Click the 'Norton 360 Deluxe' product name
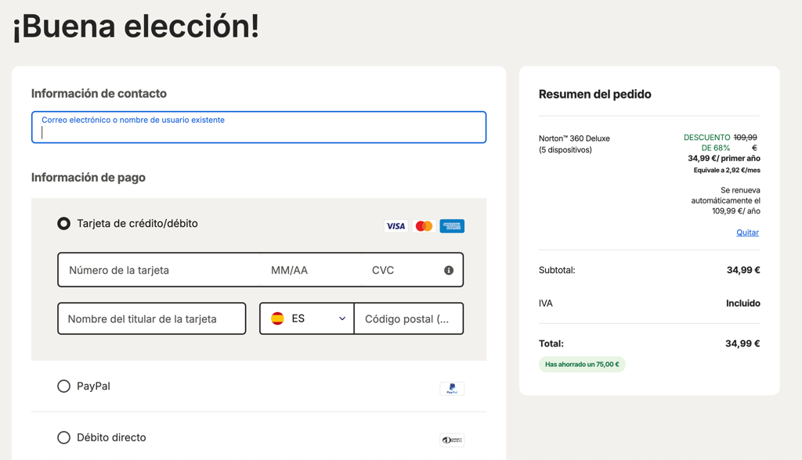The image size is (802, 460). point(574,138)
